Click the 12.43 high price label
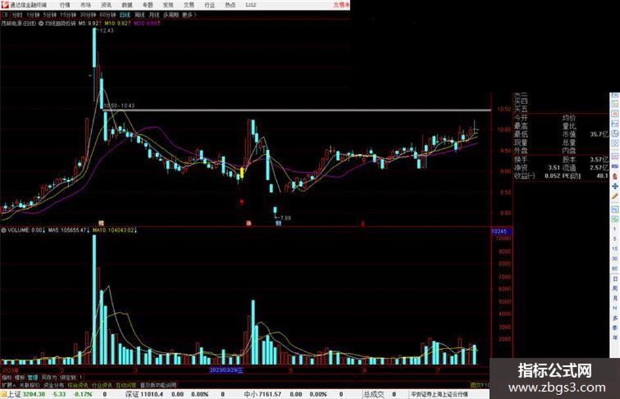This screenshot has height=399, width=620. coord(107,30)
